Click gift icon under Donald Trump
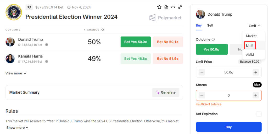Screen dimensions: 268x134 (x=46, y=45)
